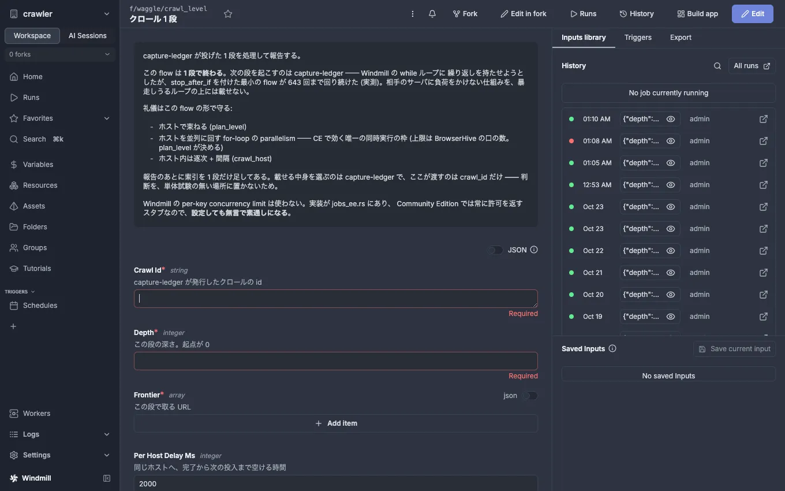Open the Workers page
The width and height of the screenshot is (785, 491).
point(60,414)
